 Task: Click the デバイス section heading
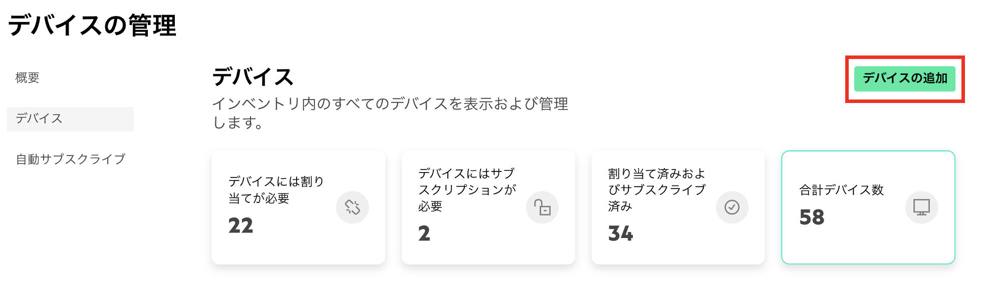click(253, 77)
